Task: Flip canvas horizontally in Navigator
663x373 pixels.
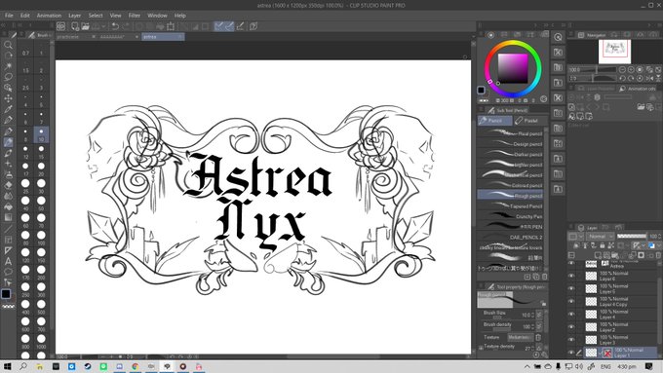Action: (x=649, y=78)
